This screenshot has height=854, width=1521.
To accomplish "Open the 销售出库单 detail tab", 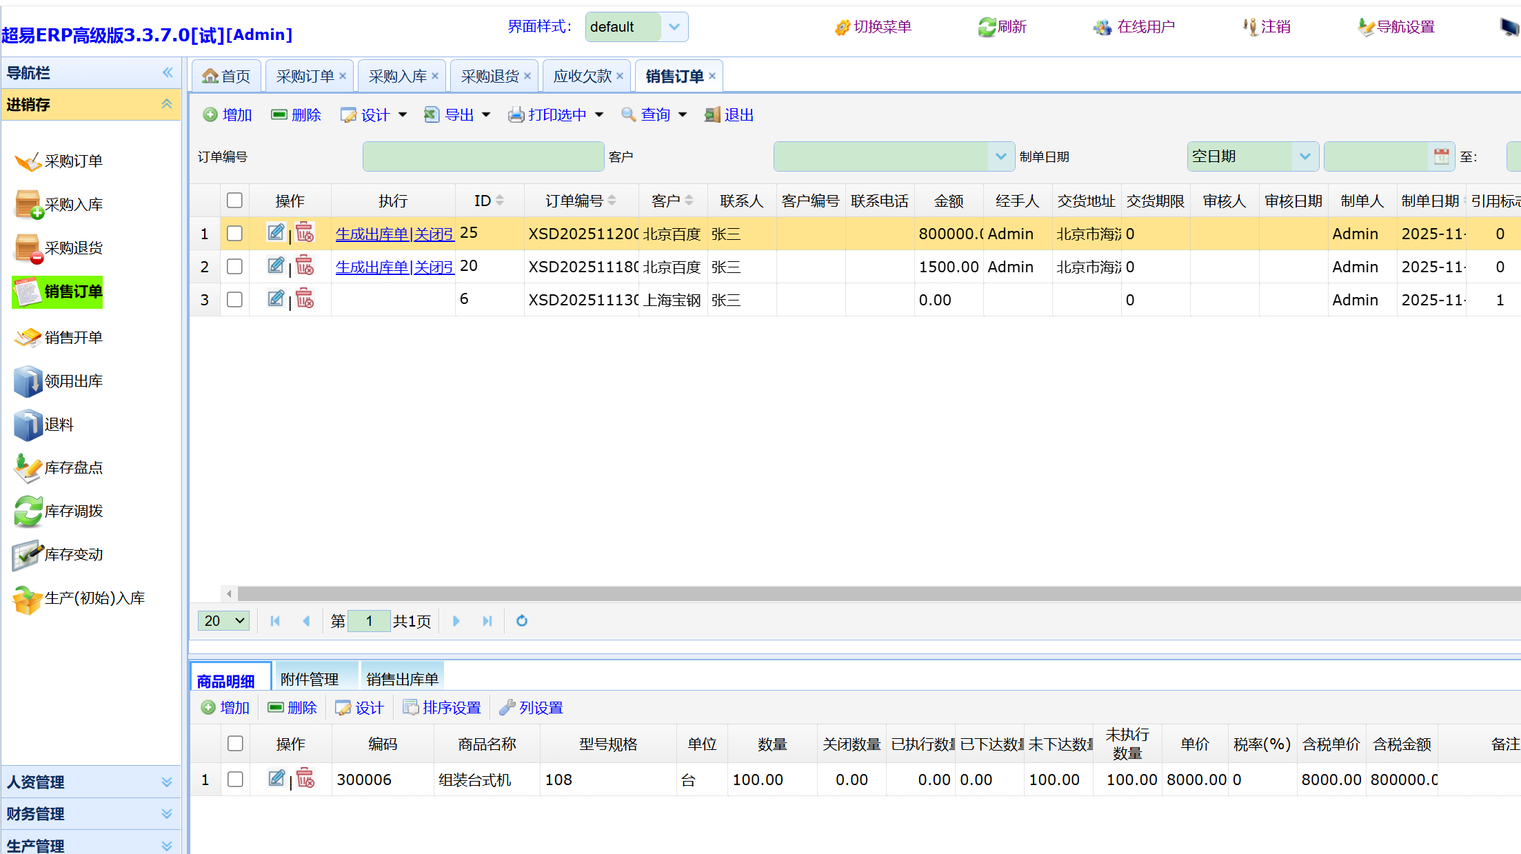I will 402,680.
